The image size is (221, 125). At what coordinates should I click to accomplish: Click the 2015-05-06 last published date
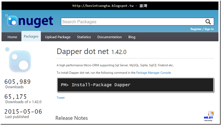click(23, 112)
